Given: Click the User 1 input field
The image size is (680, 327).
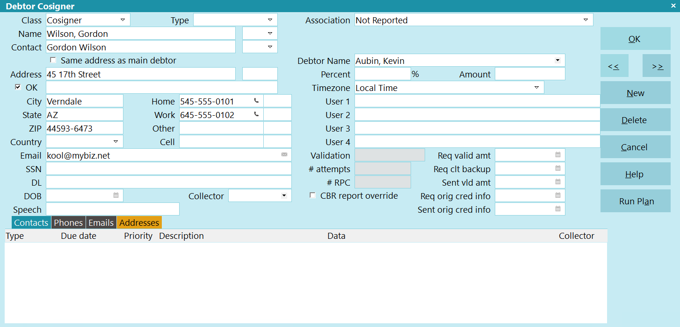Looking at the screenshot, I should (x=477, y=101).
